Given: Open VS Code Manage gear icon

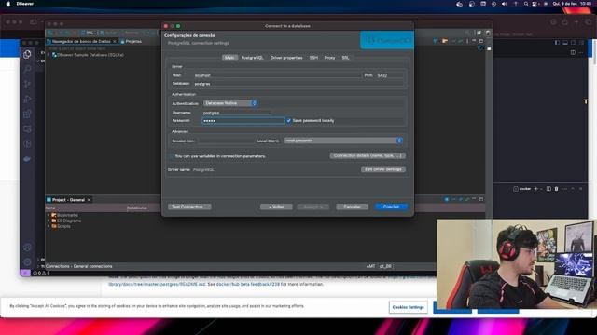Looking at the screenshot, I should (27, 262).
